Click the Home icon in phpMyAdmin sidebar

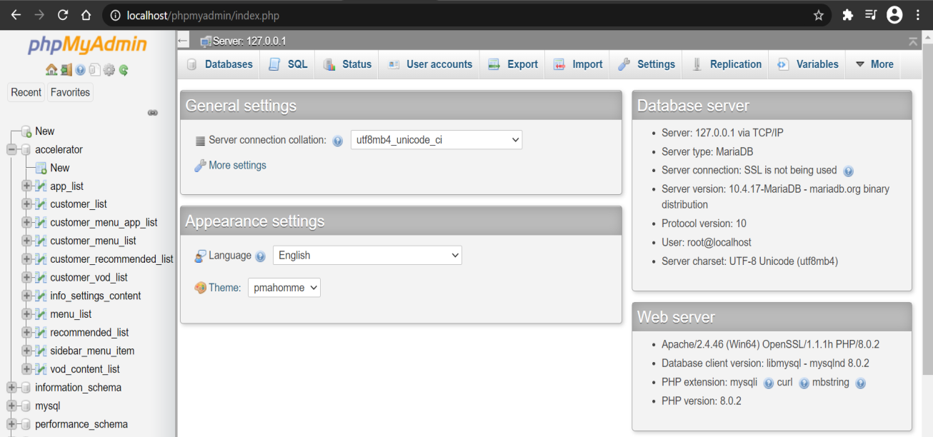click(51, 70)
